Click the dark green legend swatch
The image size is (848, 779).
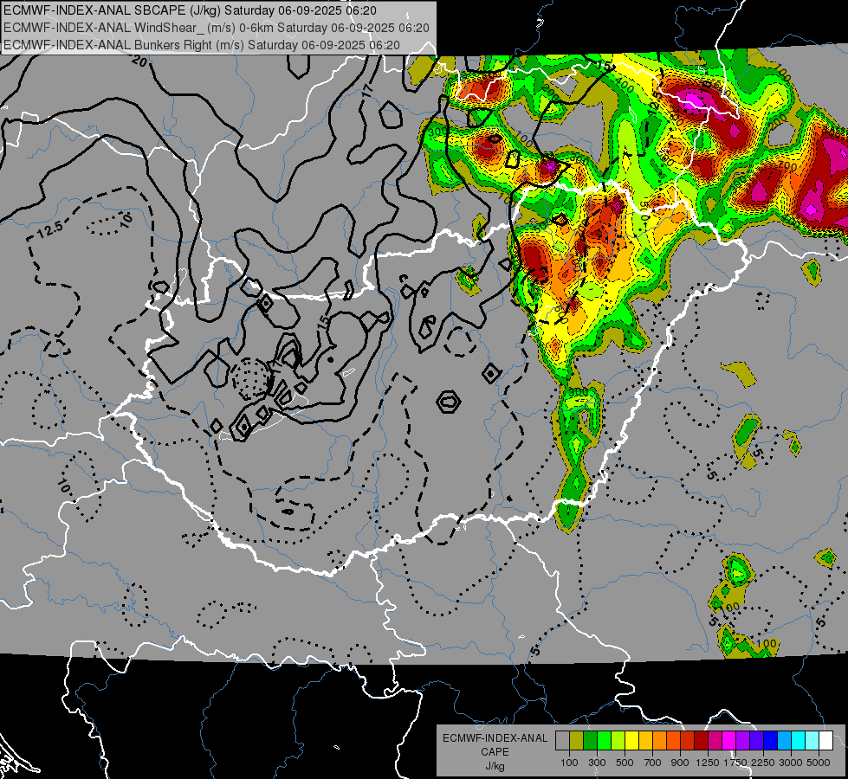[x=590, y=741]
